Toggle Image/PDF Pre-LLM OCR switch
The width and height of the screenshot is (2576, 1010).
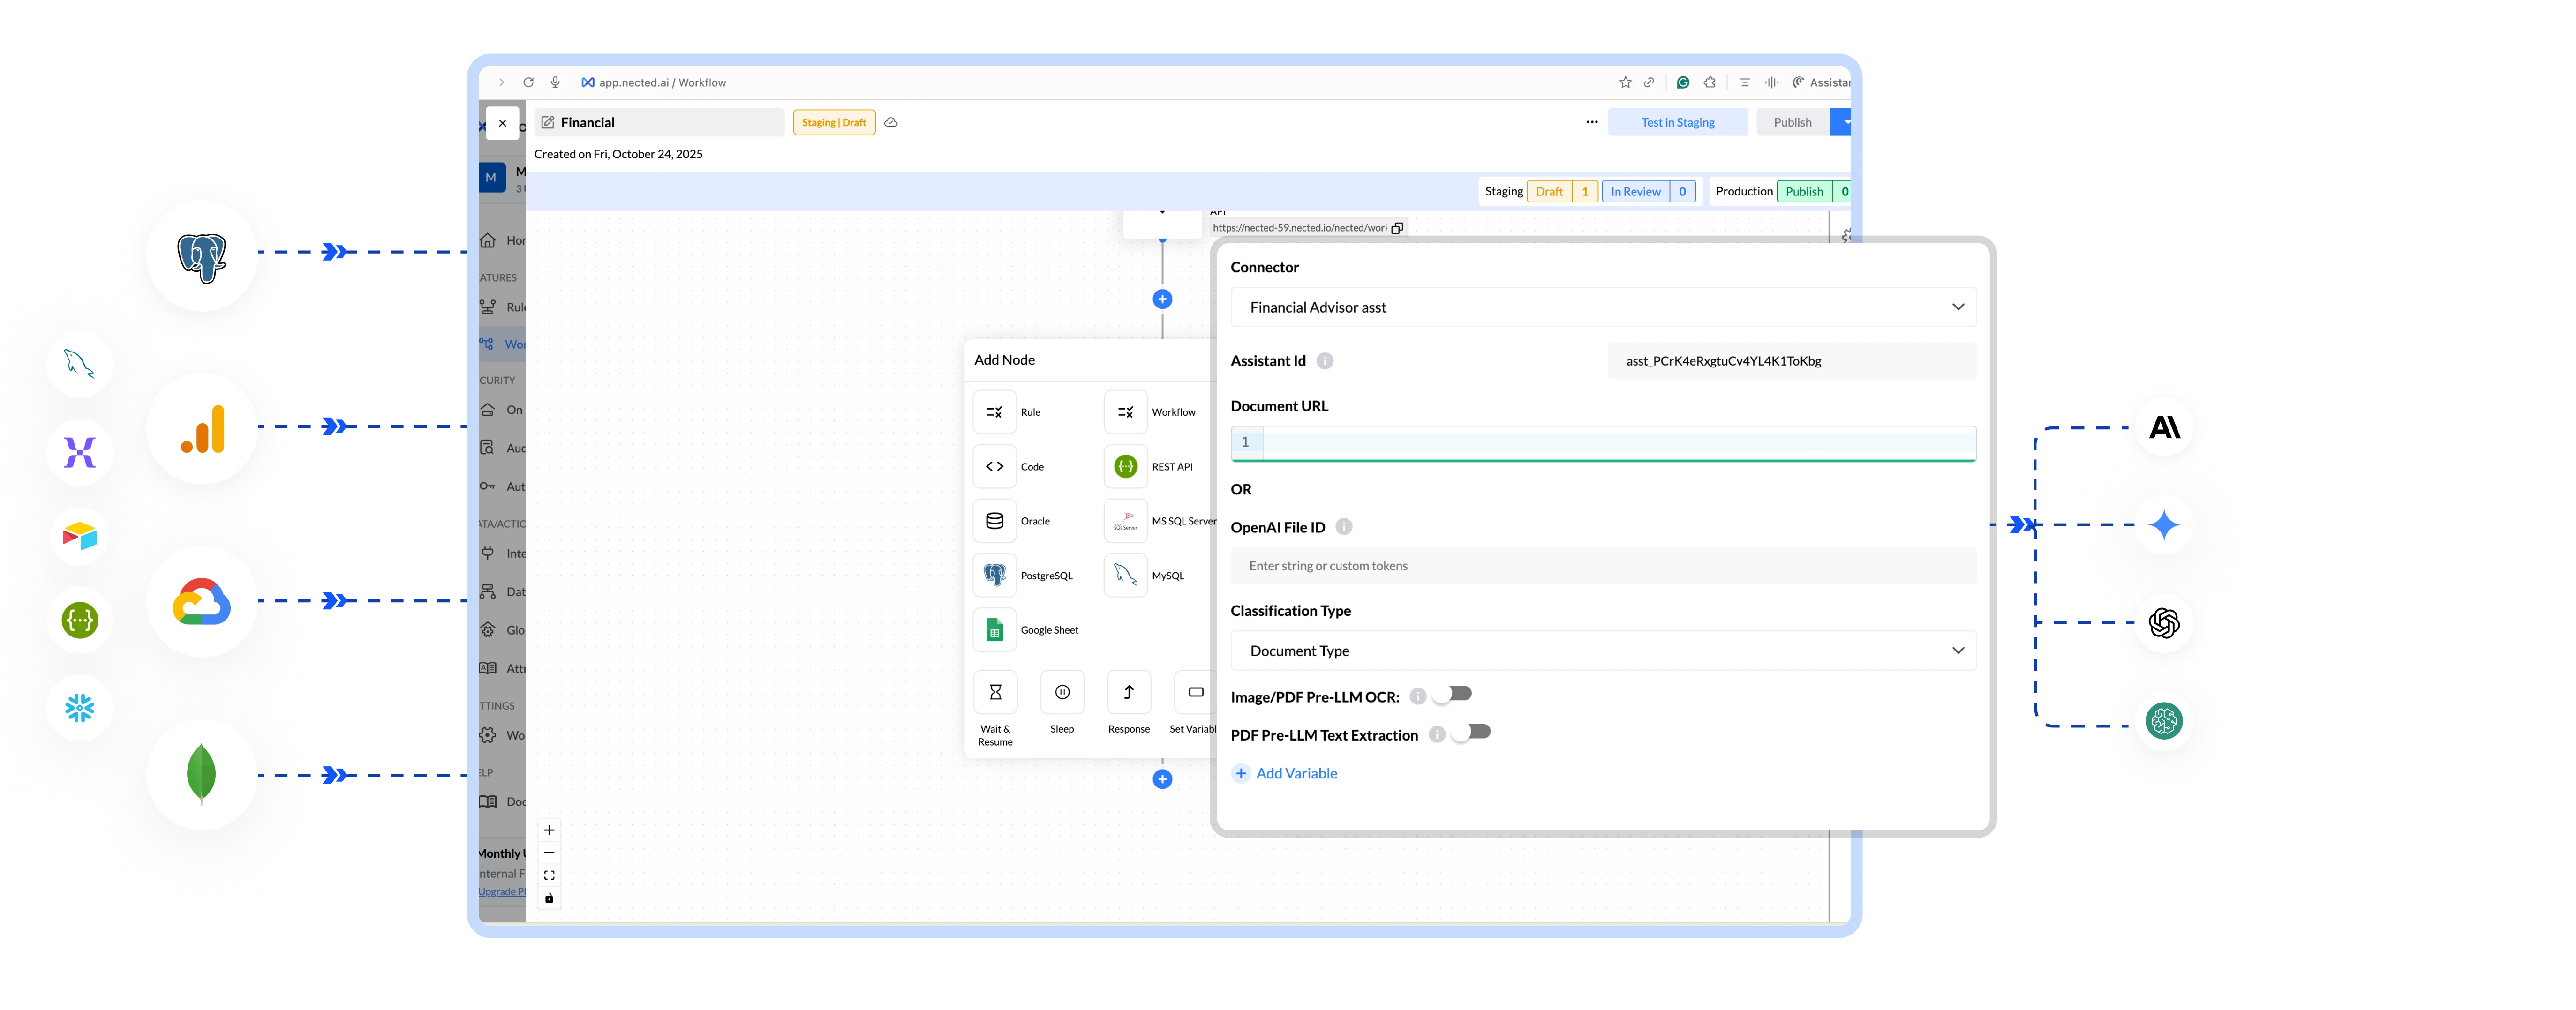1453,694
